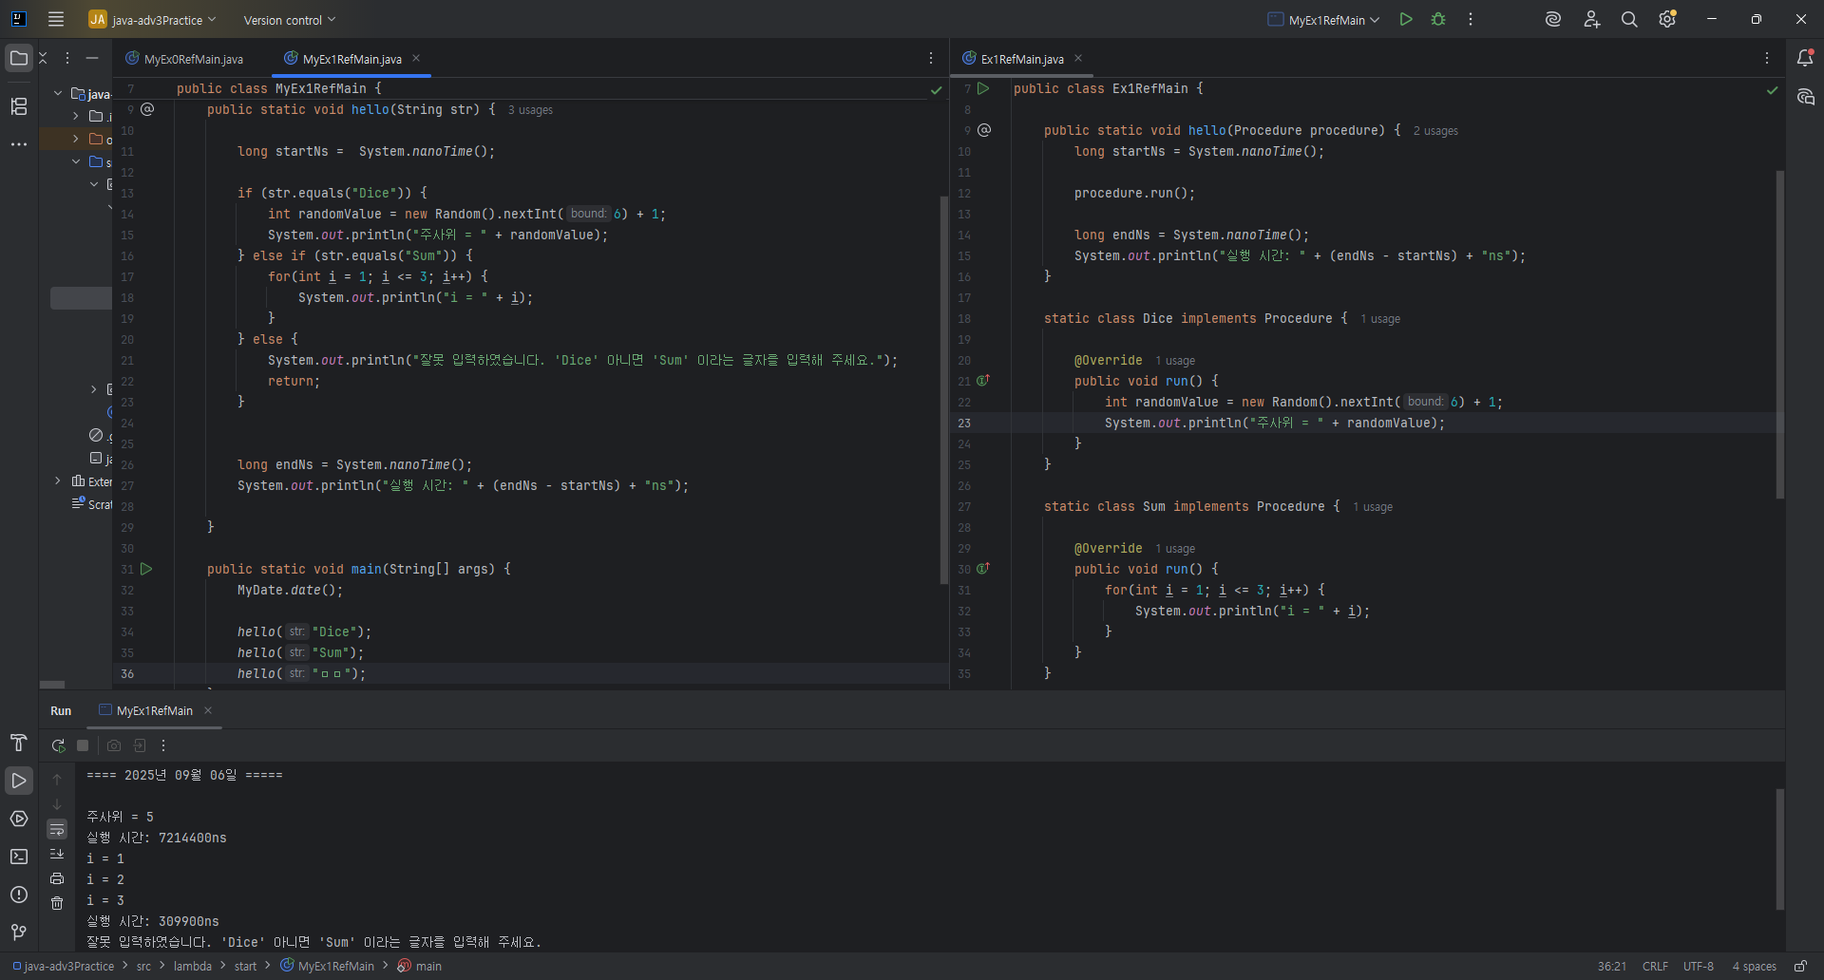Close MyEx1RefMain.java editor tab

click(x=416, y=58)
